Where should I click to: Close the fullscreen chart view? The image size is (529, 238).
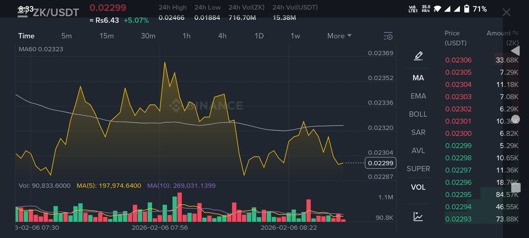(506, 13)
